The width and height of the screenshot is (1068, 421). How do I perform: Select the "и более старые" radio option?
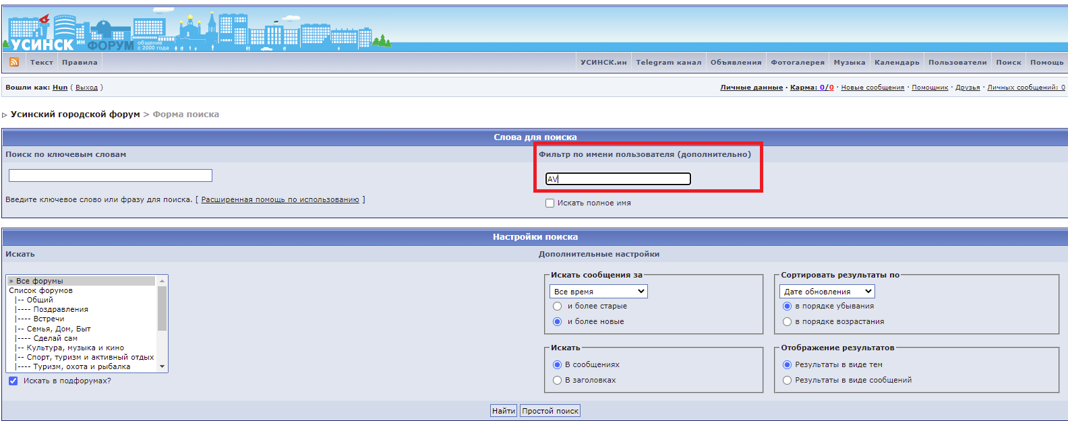tap(557, 306)
